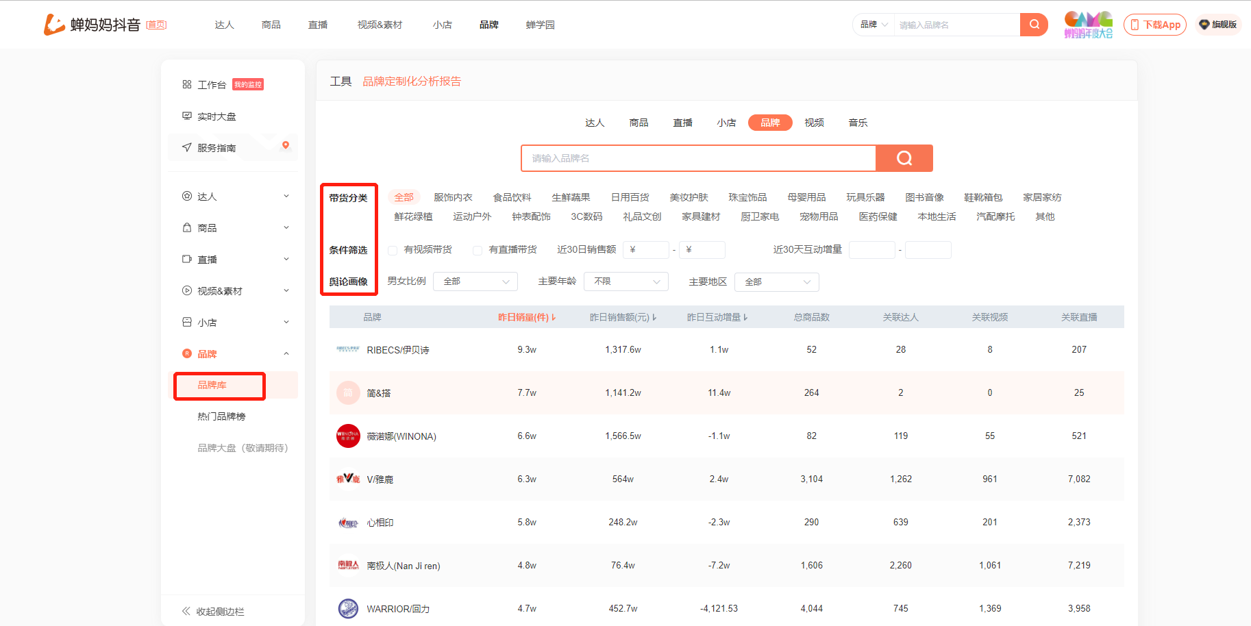
Task: Sort by 昨日互动增量 column
Action: coord(717,317)
